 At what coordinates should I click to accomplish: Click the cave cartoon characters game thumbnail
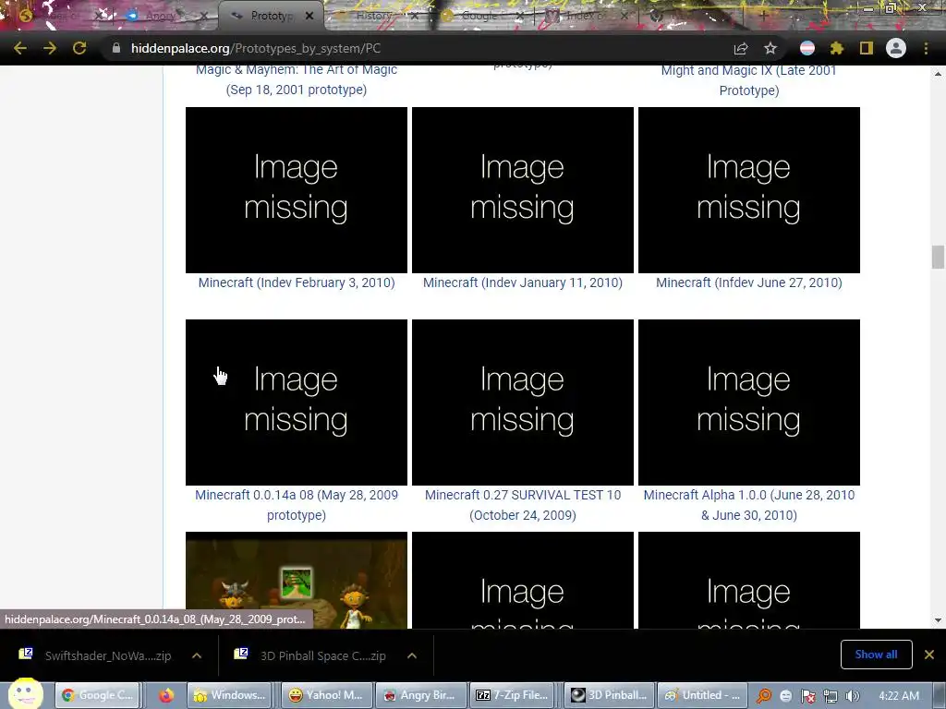click(x=297, y=580)
